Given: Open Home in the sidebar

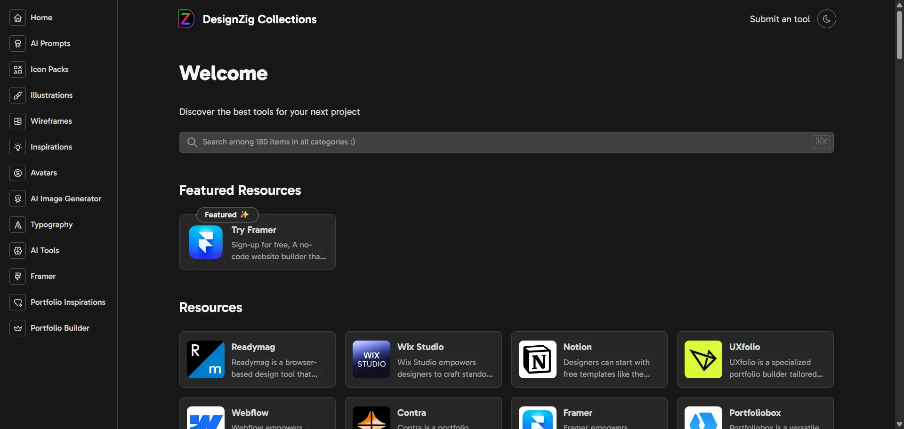Looking at the screenshot, I should (41, 18).
